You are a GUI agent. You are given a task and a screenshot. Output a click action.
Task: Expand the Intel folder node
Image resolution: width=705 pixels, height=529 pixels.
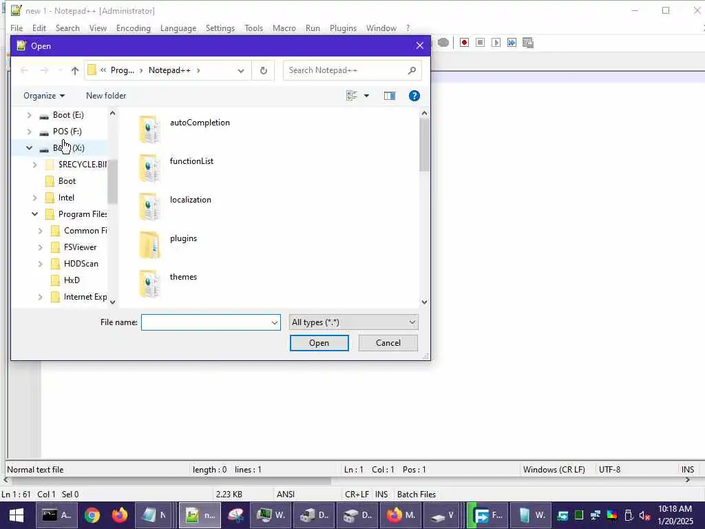click(x=35, y=198)
